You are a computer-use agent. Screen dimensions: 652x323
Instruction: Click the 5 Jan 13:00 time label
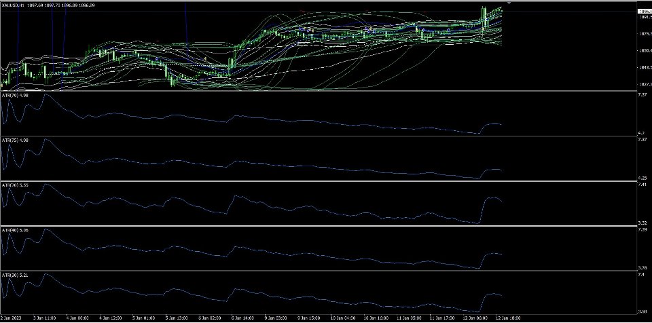tap(177, 318)
